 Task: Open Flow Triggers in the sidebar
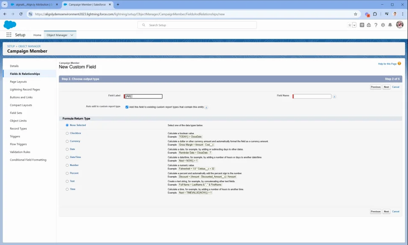[18, 144]
